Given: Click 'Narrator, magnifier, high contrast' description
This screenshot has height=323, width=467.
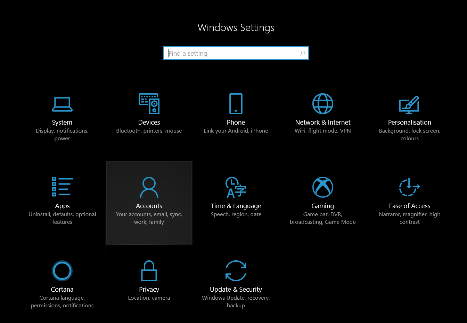Looking at the screenshot, I should coord(410,218).
